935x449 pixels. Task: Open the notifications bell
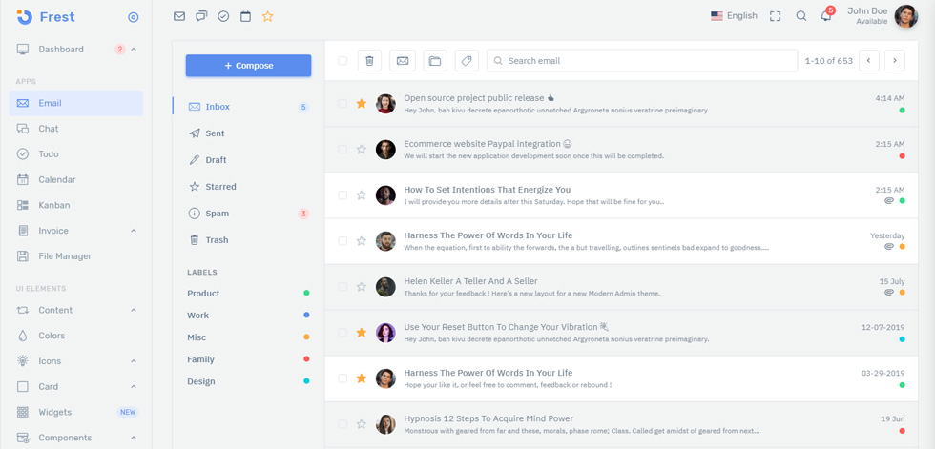coord(826,16)
